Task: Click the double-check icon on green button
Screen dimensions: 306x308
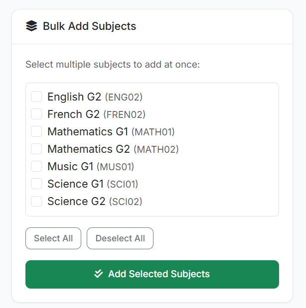Action: click(x=99, y=274)
